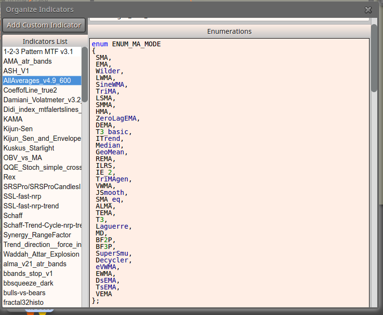Select bbands_stop_v1 indicator

pyautogui.click(x=42, y=274)
